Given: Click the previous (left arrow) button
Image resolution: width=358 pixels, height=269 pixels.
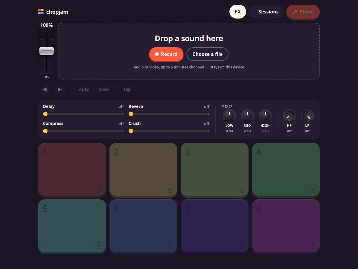Looking at the screenshot, I should (x=45, y=89).
